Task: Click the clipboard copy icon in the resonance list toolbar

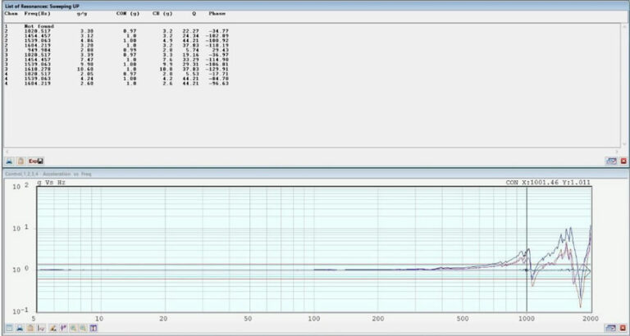Action: click(21, 161)
